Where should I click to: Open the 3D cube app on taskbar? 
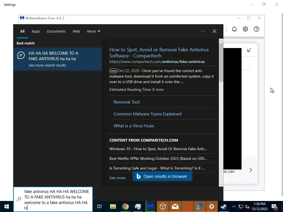point(163,206)
